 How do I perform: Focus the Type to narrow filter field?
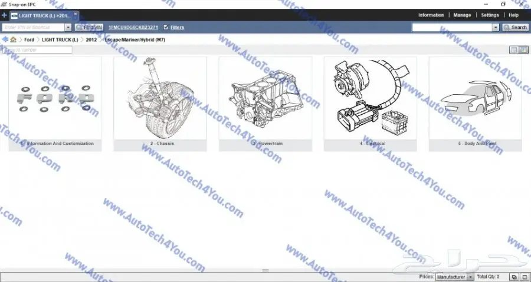(37, 49)
